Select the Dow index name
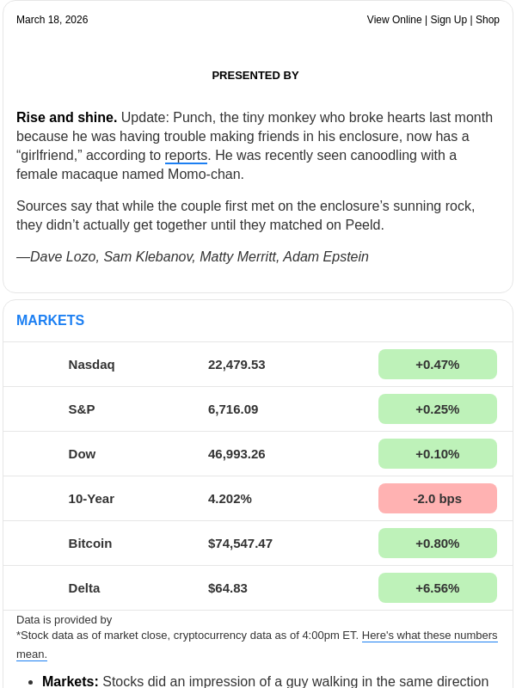This screenshot has height=688, width=516. pyautogui.click(x=82, y=454)
